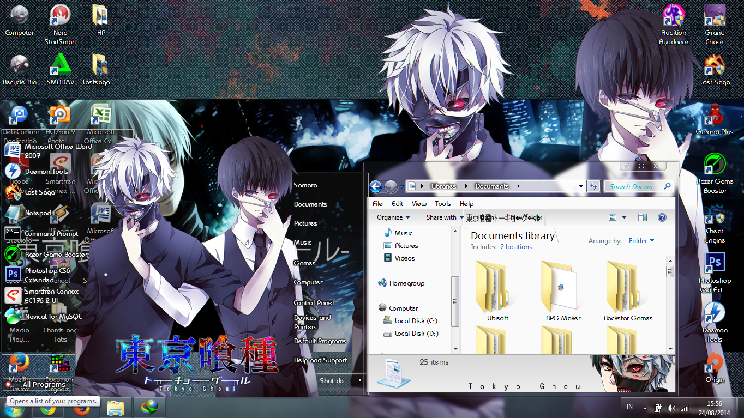Image resolution: width=744 pixels, height=418 pixels.
Task: Launch Notepad from the Start menu
Action: (x=28, y=213)
